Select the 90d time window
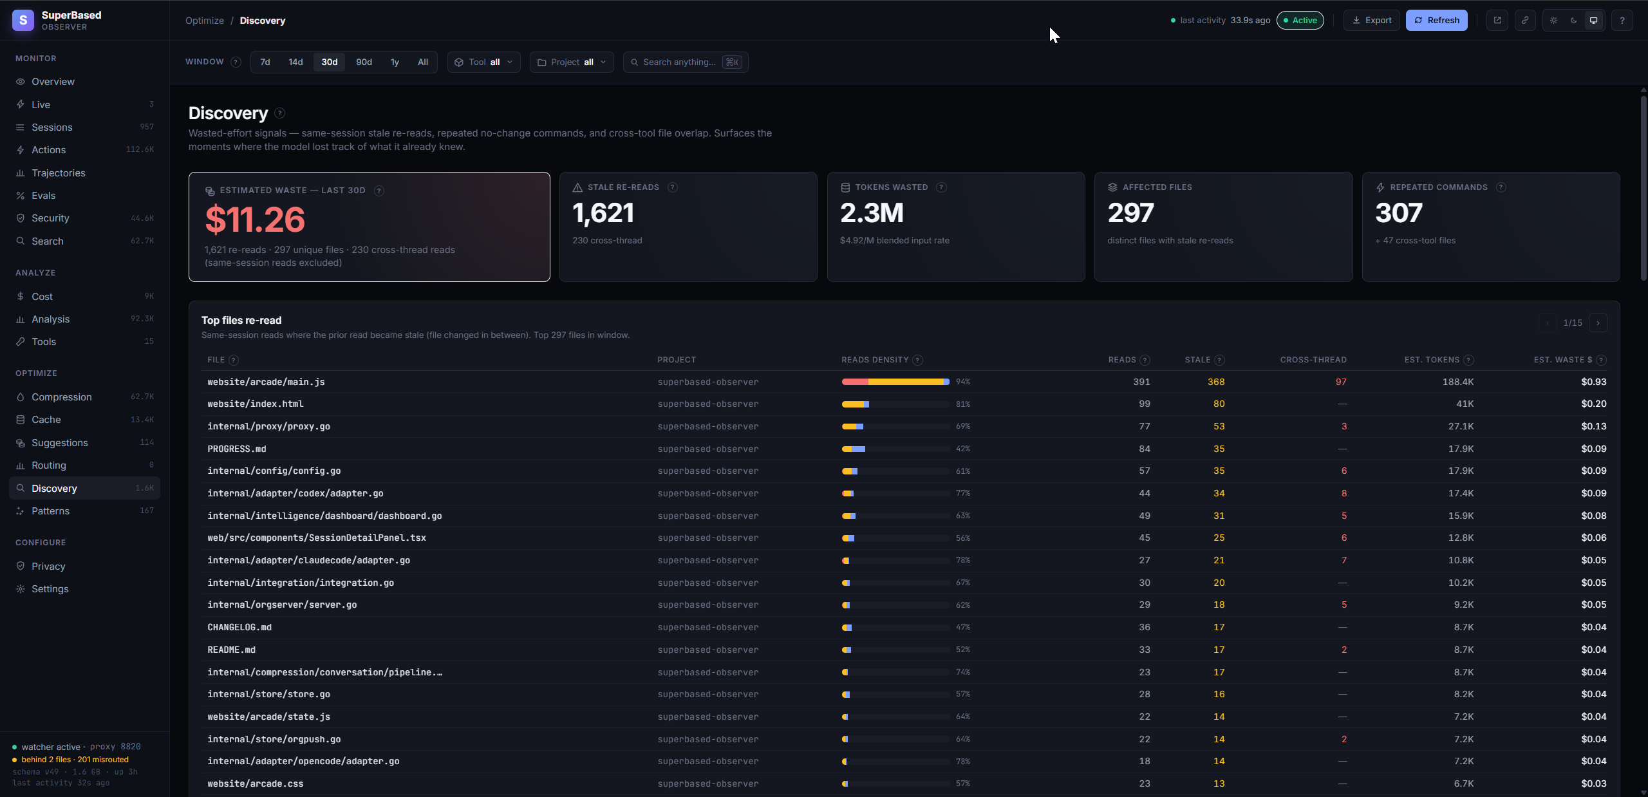 [364, 62]
